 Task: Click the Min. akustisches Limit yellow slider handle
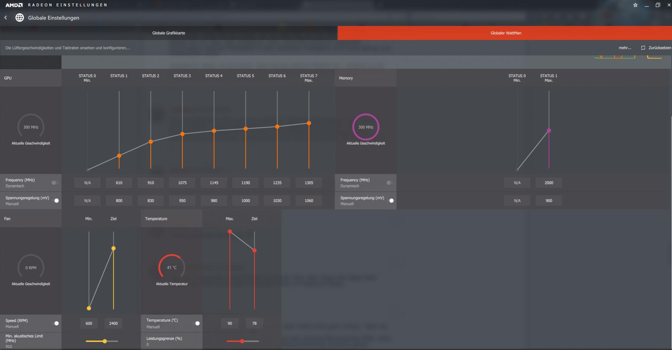(105, 341)
